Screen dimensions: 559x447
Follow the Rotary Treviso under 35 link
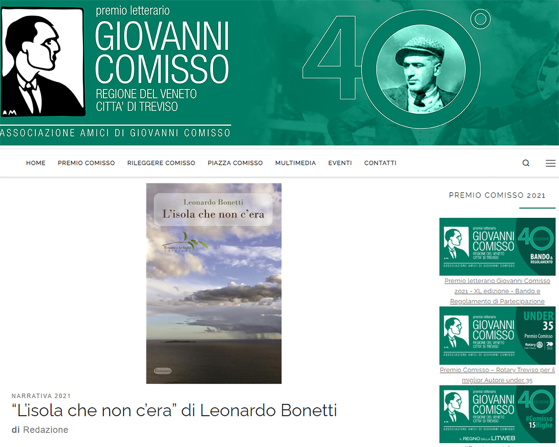pos(498,375)
